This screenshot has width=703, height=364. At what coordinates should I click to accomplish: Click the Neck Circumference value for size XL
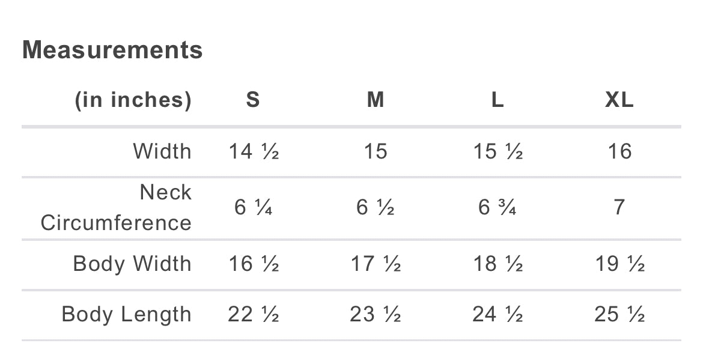click(x=619, y=208)
